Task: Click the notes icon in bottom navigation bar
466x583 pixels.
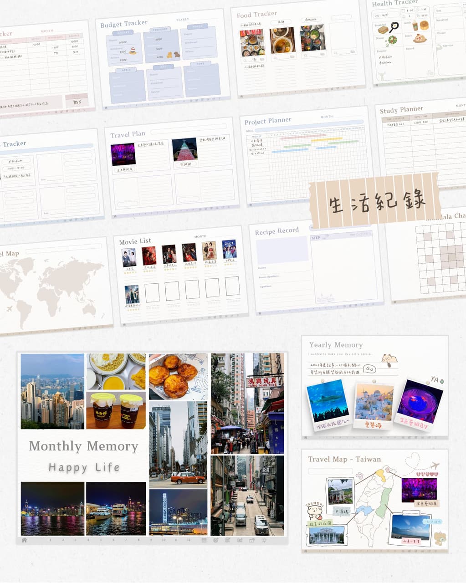Action: [x=228, y=540]
